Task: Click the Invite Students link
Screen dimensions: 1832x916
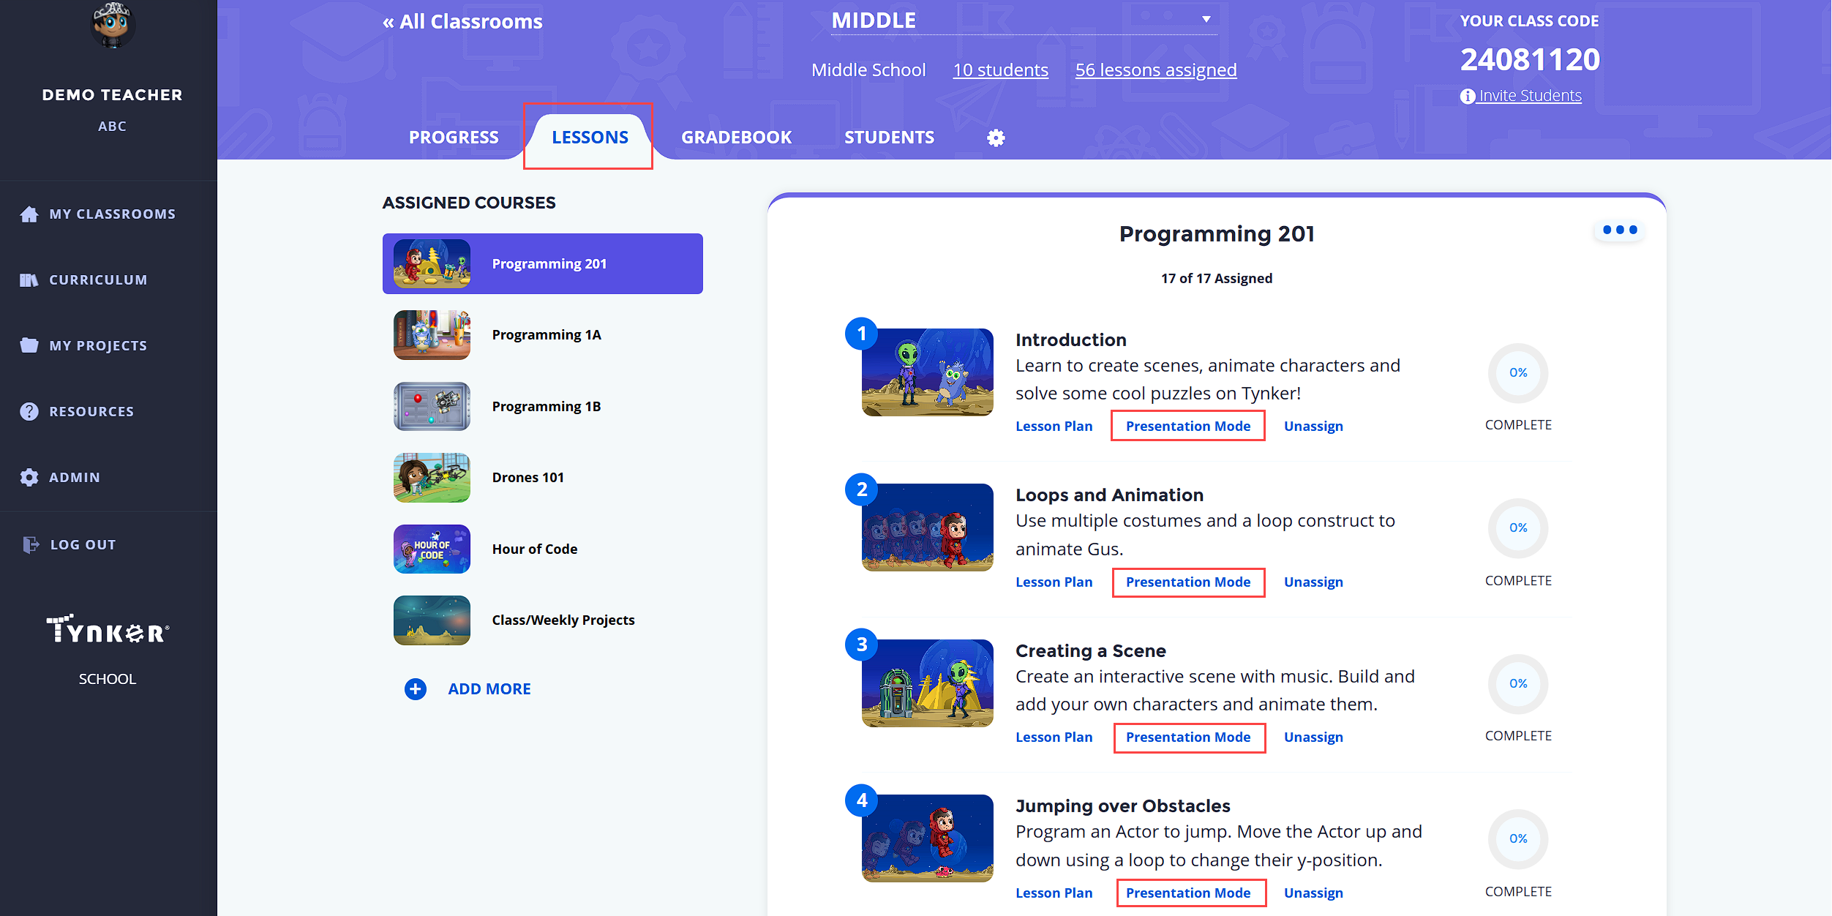Action: [1530, 95]
